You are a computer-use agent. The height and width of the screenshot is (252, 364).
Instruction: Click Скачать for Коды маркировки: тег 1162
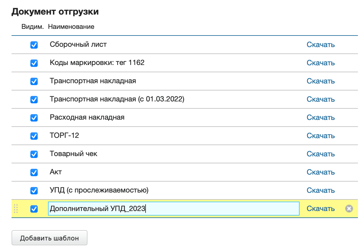coord(321,63)
